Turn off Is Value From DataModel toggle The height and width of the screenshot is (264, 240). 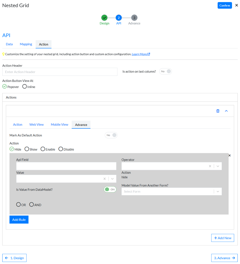pyautogui.click(x=110, y=189)
